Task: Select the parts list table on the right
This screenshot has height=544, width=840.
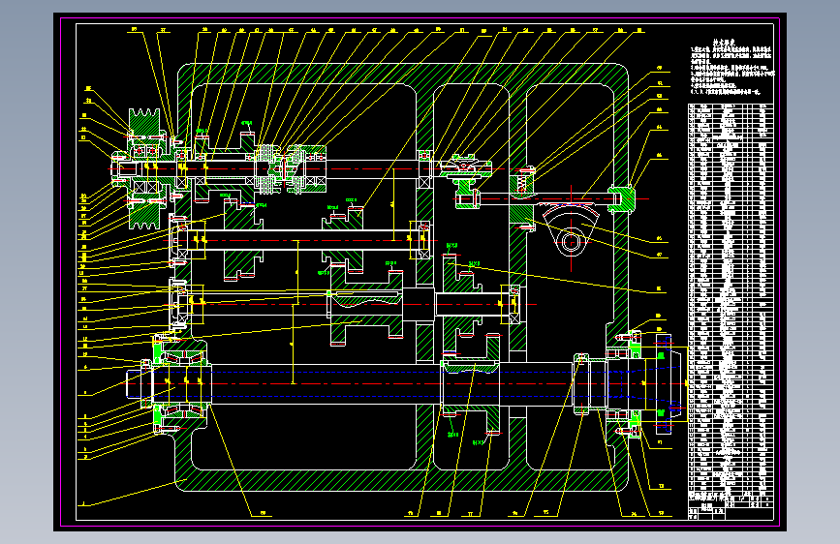Action: tap(731, 298)
